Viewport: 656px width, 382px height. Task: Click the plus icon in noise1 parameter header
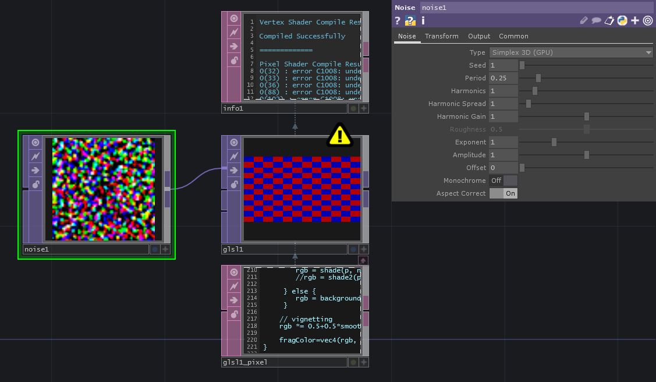[635, 20]
